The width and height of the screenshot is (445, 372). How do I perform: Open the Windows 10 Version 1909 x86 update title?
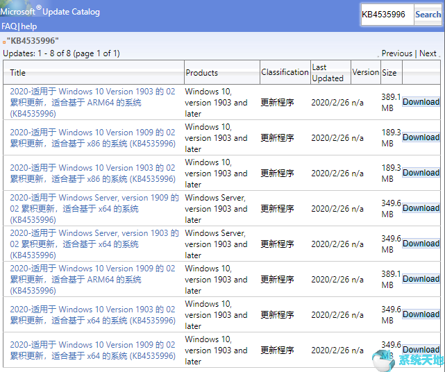[x=92, y=137]
